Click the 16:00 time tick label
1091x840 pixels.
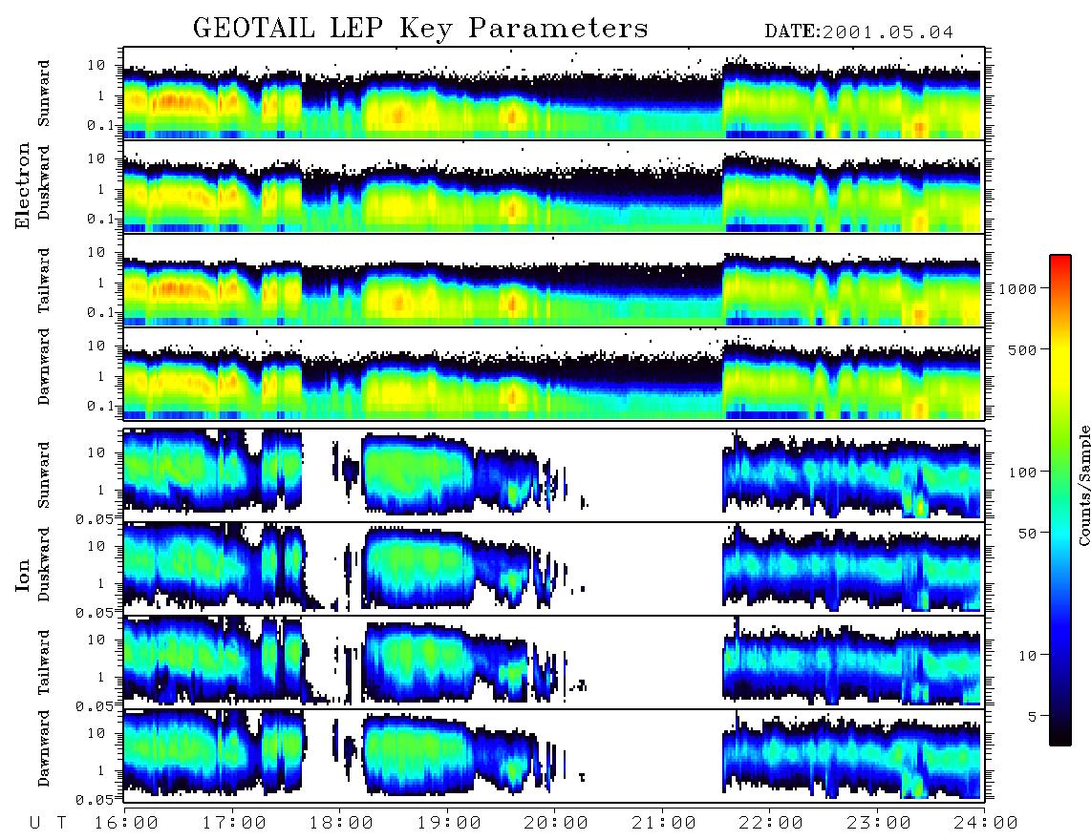coord(126,823)
